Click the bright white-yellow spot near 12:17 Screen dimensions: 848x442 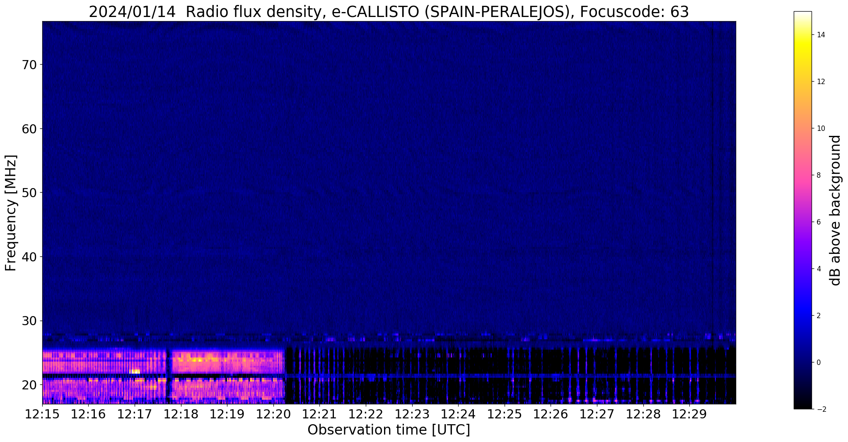tap(135, 371)
